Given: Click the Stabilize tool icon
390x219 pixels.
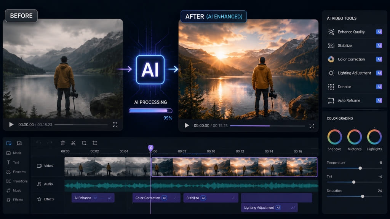Looking at the screenshot, I should 331,46.
